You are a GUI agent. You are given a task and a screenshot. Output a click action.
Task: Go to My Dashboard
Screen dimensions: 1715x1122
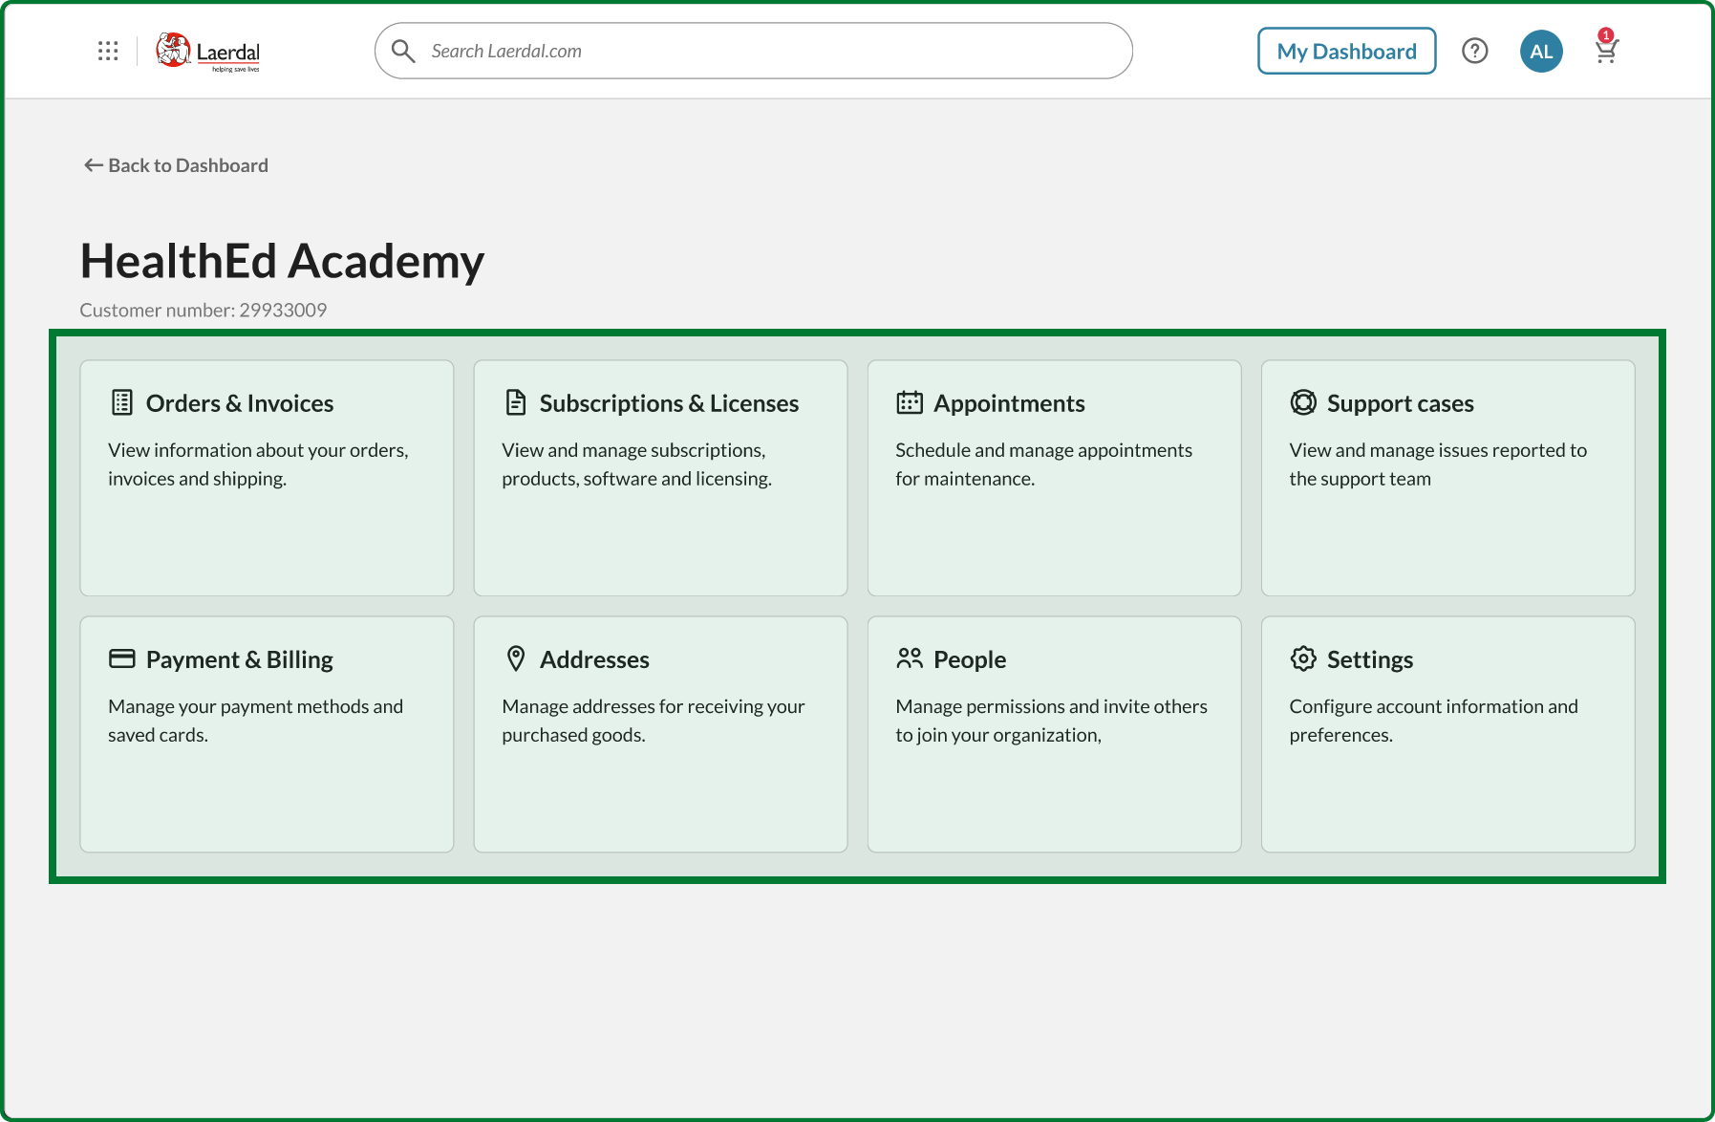(1346, 52)
